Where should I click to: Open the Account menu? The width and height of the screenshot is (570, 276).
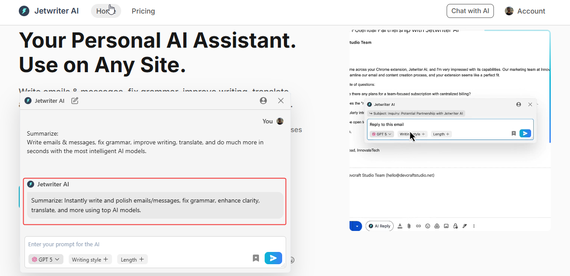click(525, 11)
